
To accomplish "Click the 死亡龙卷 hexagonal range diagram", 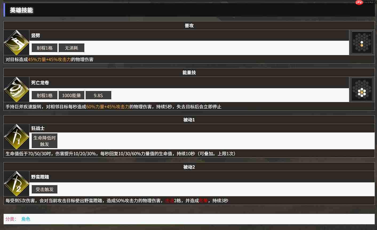I will 362,89.
